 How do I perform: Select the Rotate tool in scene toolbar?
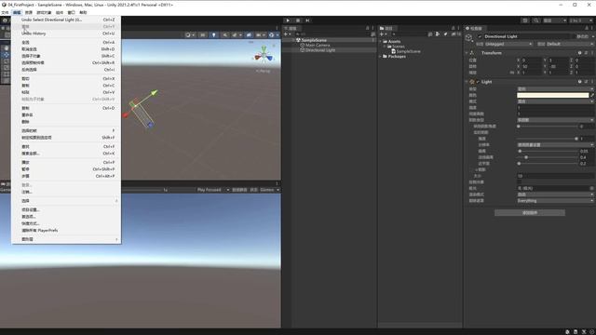click(x=7, y=61)
